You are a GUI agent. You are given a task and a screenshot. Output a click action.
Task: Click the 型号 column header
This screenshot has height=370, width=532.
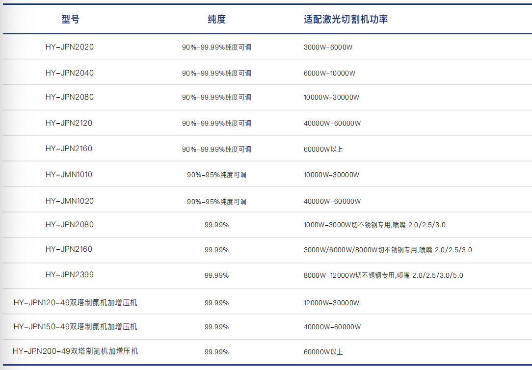[x=70, y=19]
